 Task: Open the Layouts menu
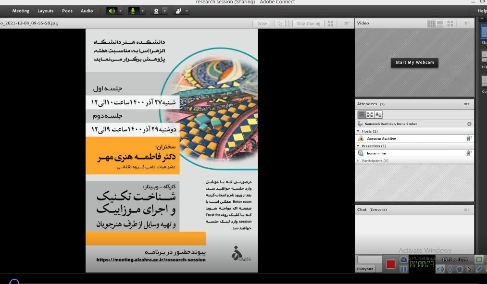point(45,11)
